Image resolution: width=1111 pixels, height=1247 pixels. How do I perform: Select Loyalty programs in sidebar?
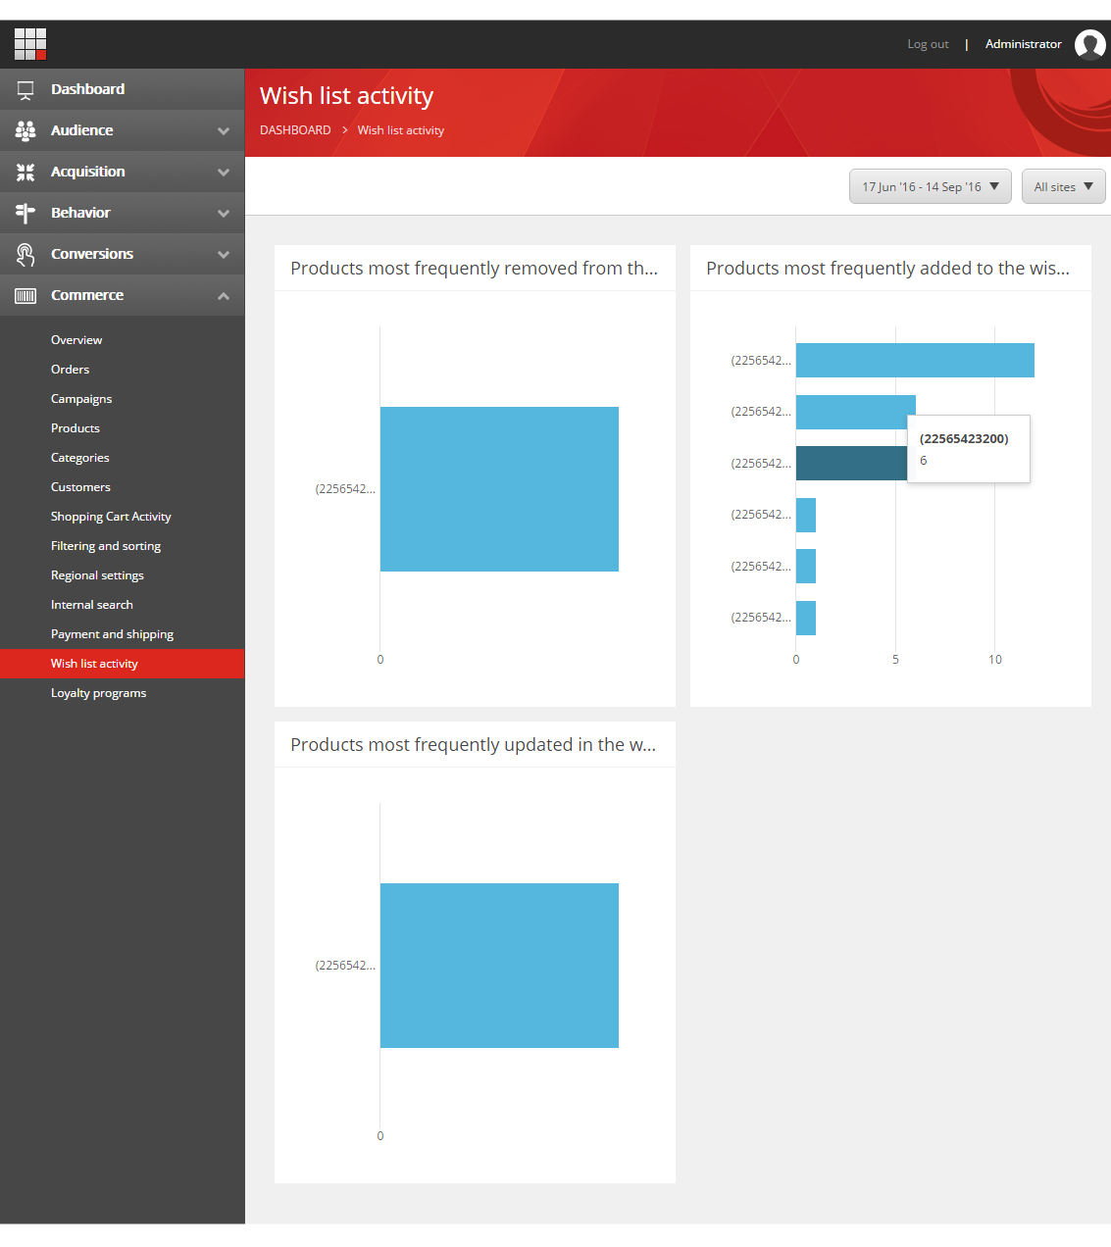click(x=98, y=693)
